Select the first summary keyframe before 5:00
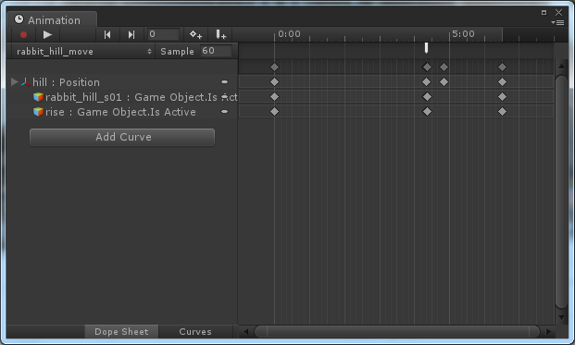The height and width of the screenshot is (345, 575). point(427,68)
